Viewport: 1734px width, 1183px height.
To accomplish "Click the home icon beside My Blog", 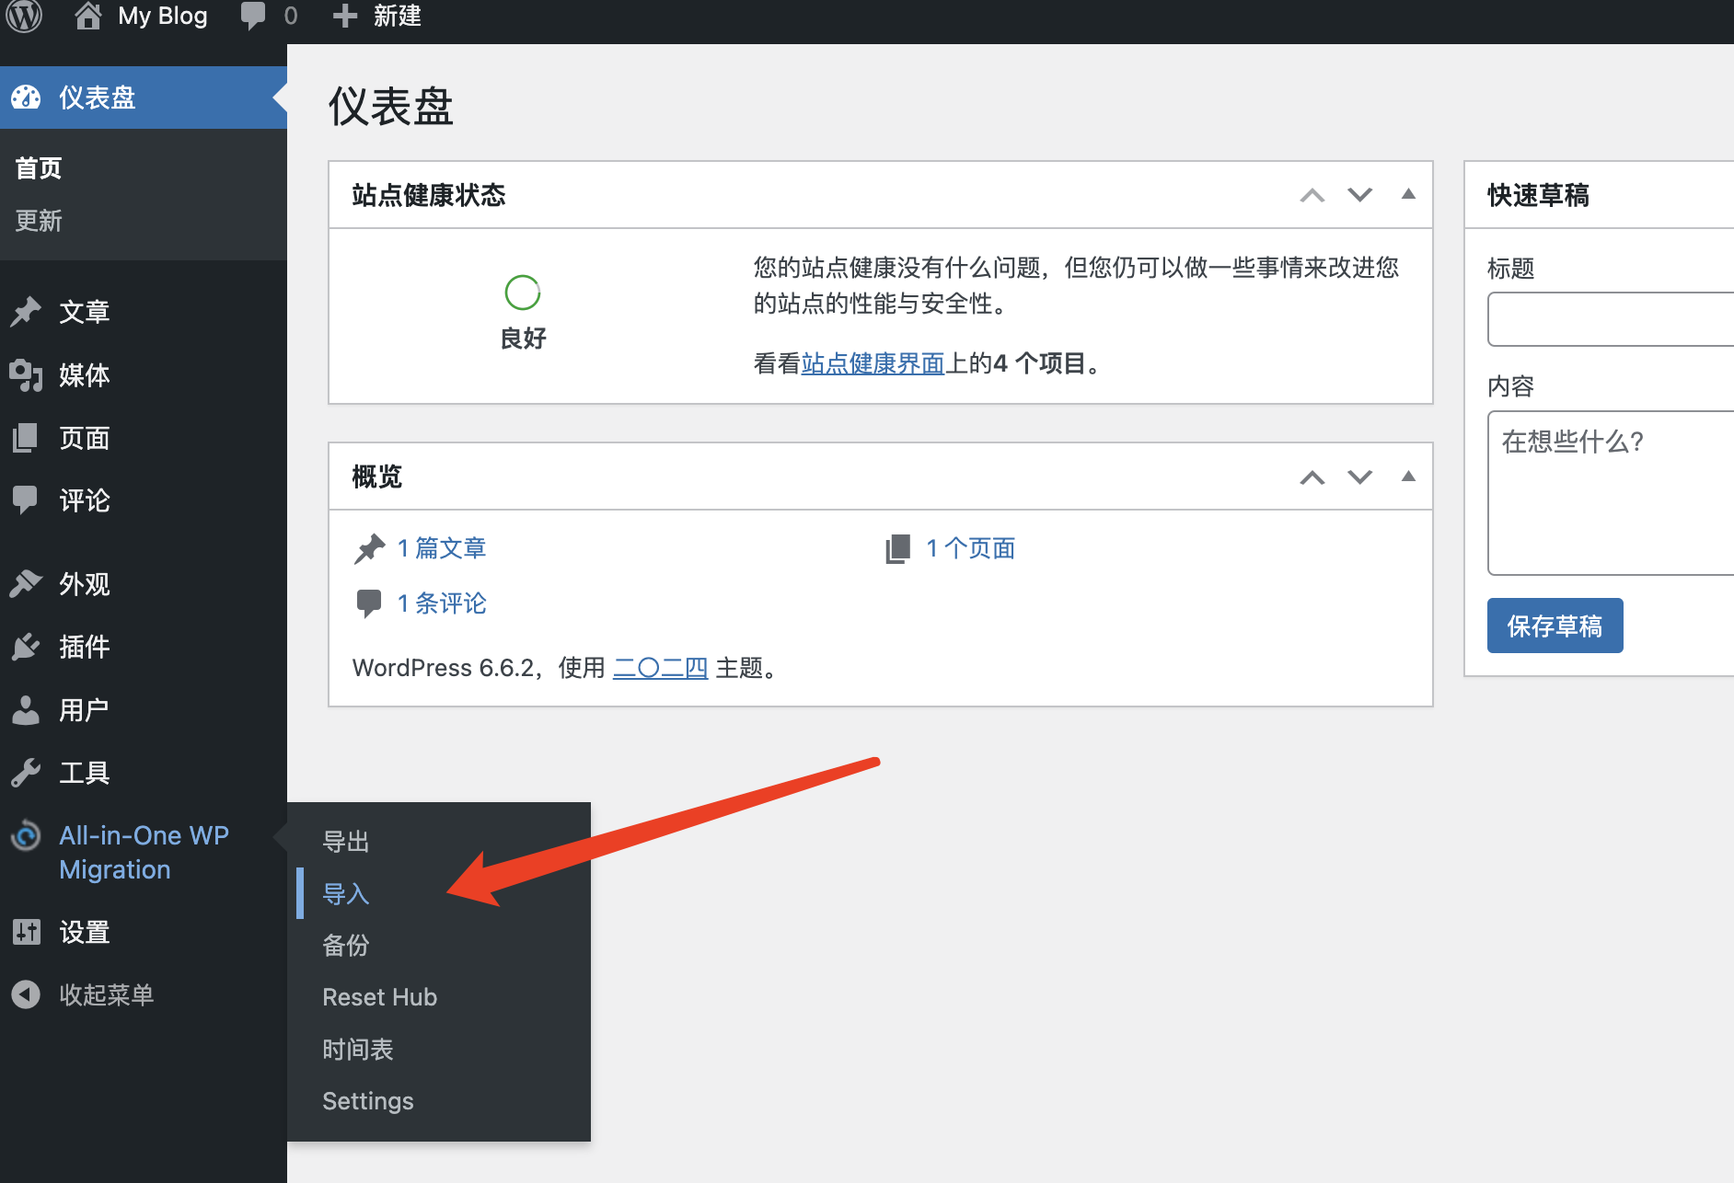I will (87, 16).
